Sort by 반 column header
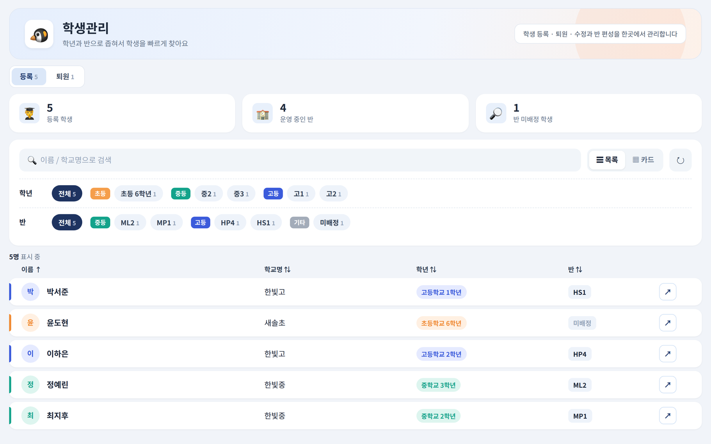 pos(575,270)
